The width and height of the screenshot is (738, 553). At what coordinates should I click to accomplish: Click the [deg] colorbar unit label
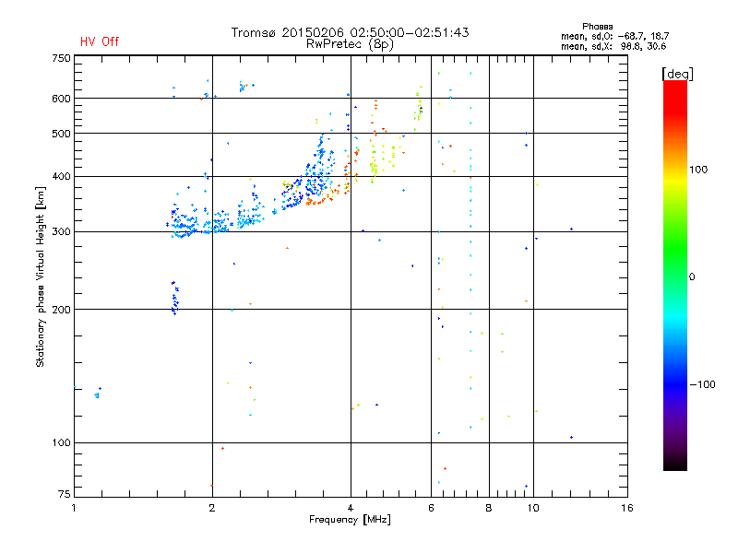coord(677,73)
